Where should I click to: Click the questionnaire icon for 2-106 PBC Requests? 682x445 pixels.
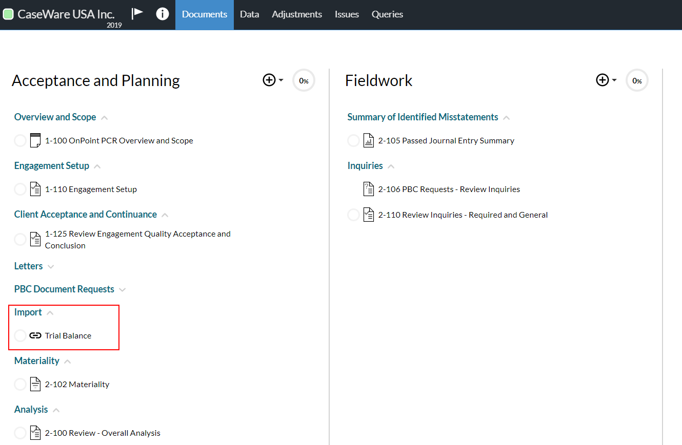click(369, 188)
